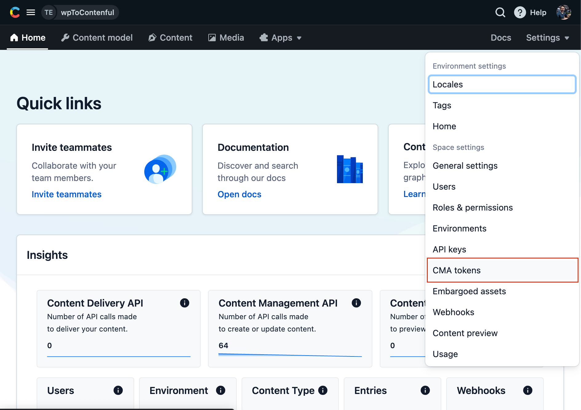Click your profile avatar
Screen dimensions: 581x410
coord(564,12)
